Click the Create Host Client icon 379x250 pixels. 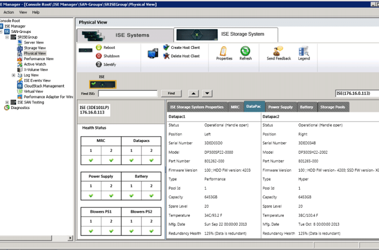(166, 47)
